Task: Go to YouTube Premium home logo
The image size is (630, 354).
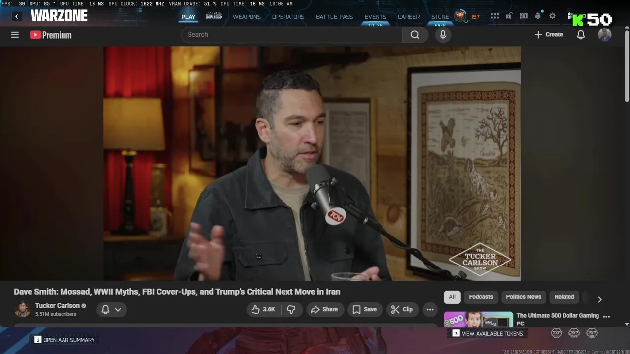Action: coord(51,35)
